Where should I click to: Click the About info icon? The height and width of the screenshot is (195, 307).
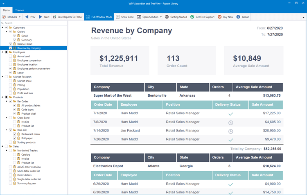(x=239, y=17)
